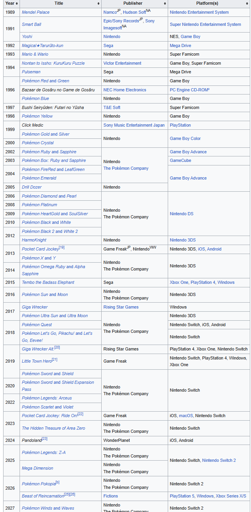251x512 pixels.
Task: Open the Pokémon Yellow link
Action: (37, 116)
